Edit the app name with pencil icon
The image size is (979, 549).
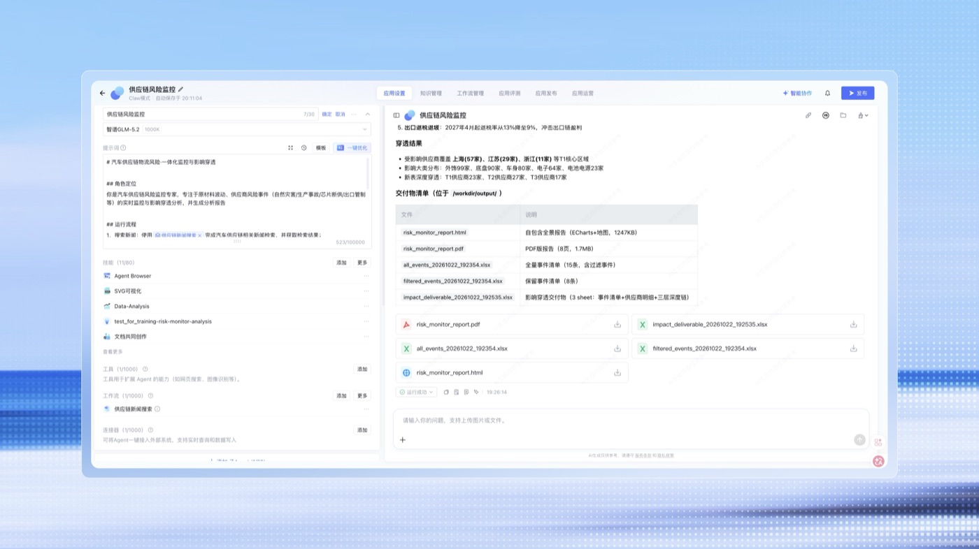pyautogui.click(x=180, y=89)
